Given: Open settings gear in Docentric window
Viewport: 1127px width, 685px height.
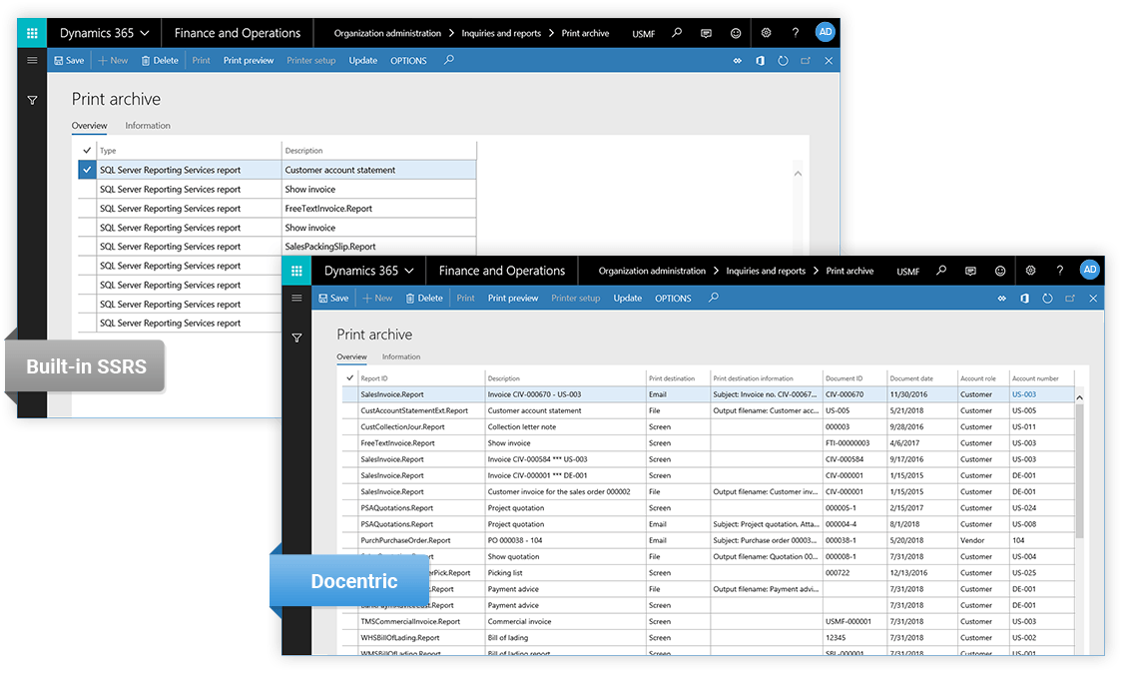Looking at the screenshot, I should (x=1031, y=271).
